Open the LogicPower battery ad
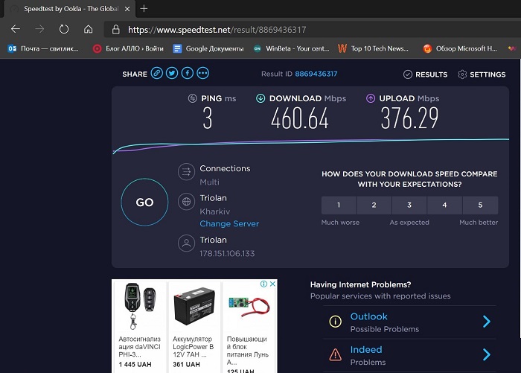The height and width of the screenshot is (373, 521). pos(194,326)
